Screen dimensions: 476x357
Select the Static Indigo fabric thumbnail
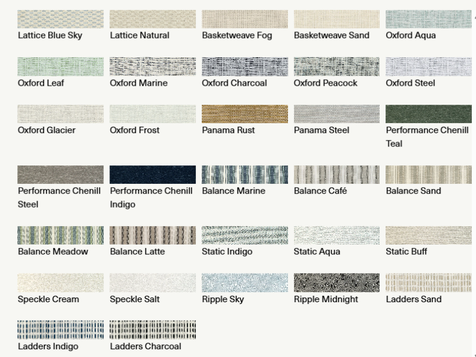tap(245, 235)
